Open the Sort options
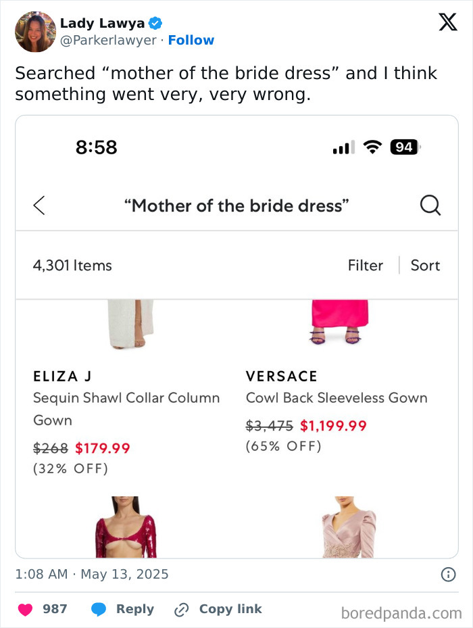Image resolution: width=473 pixels, height=628 pixels. click(x=425, y=265)
